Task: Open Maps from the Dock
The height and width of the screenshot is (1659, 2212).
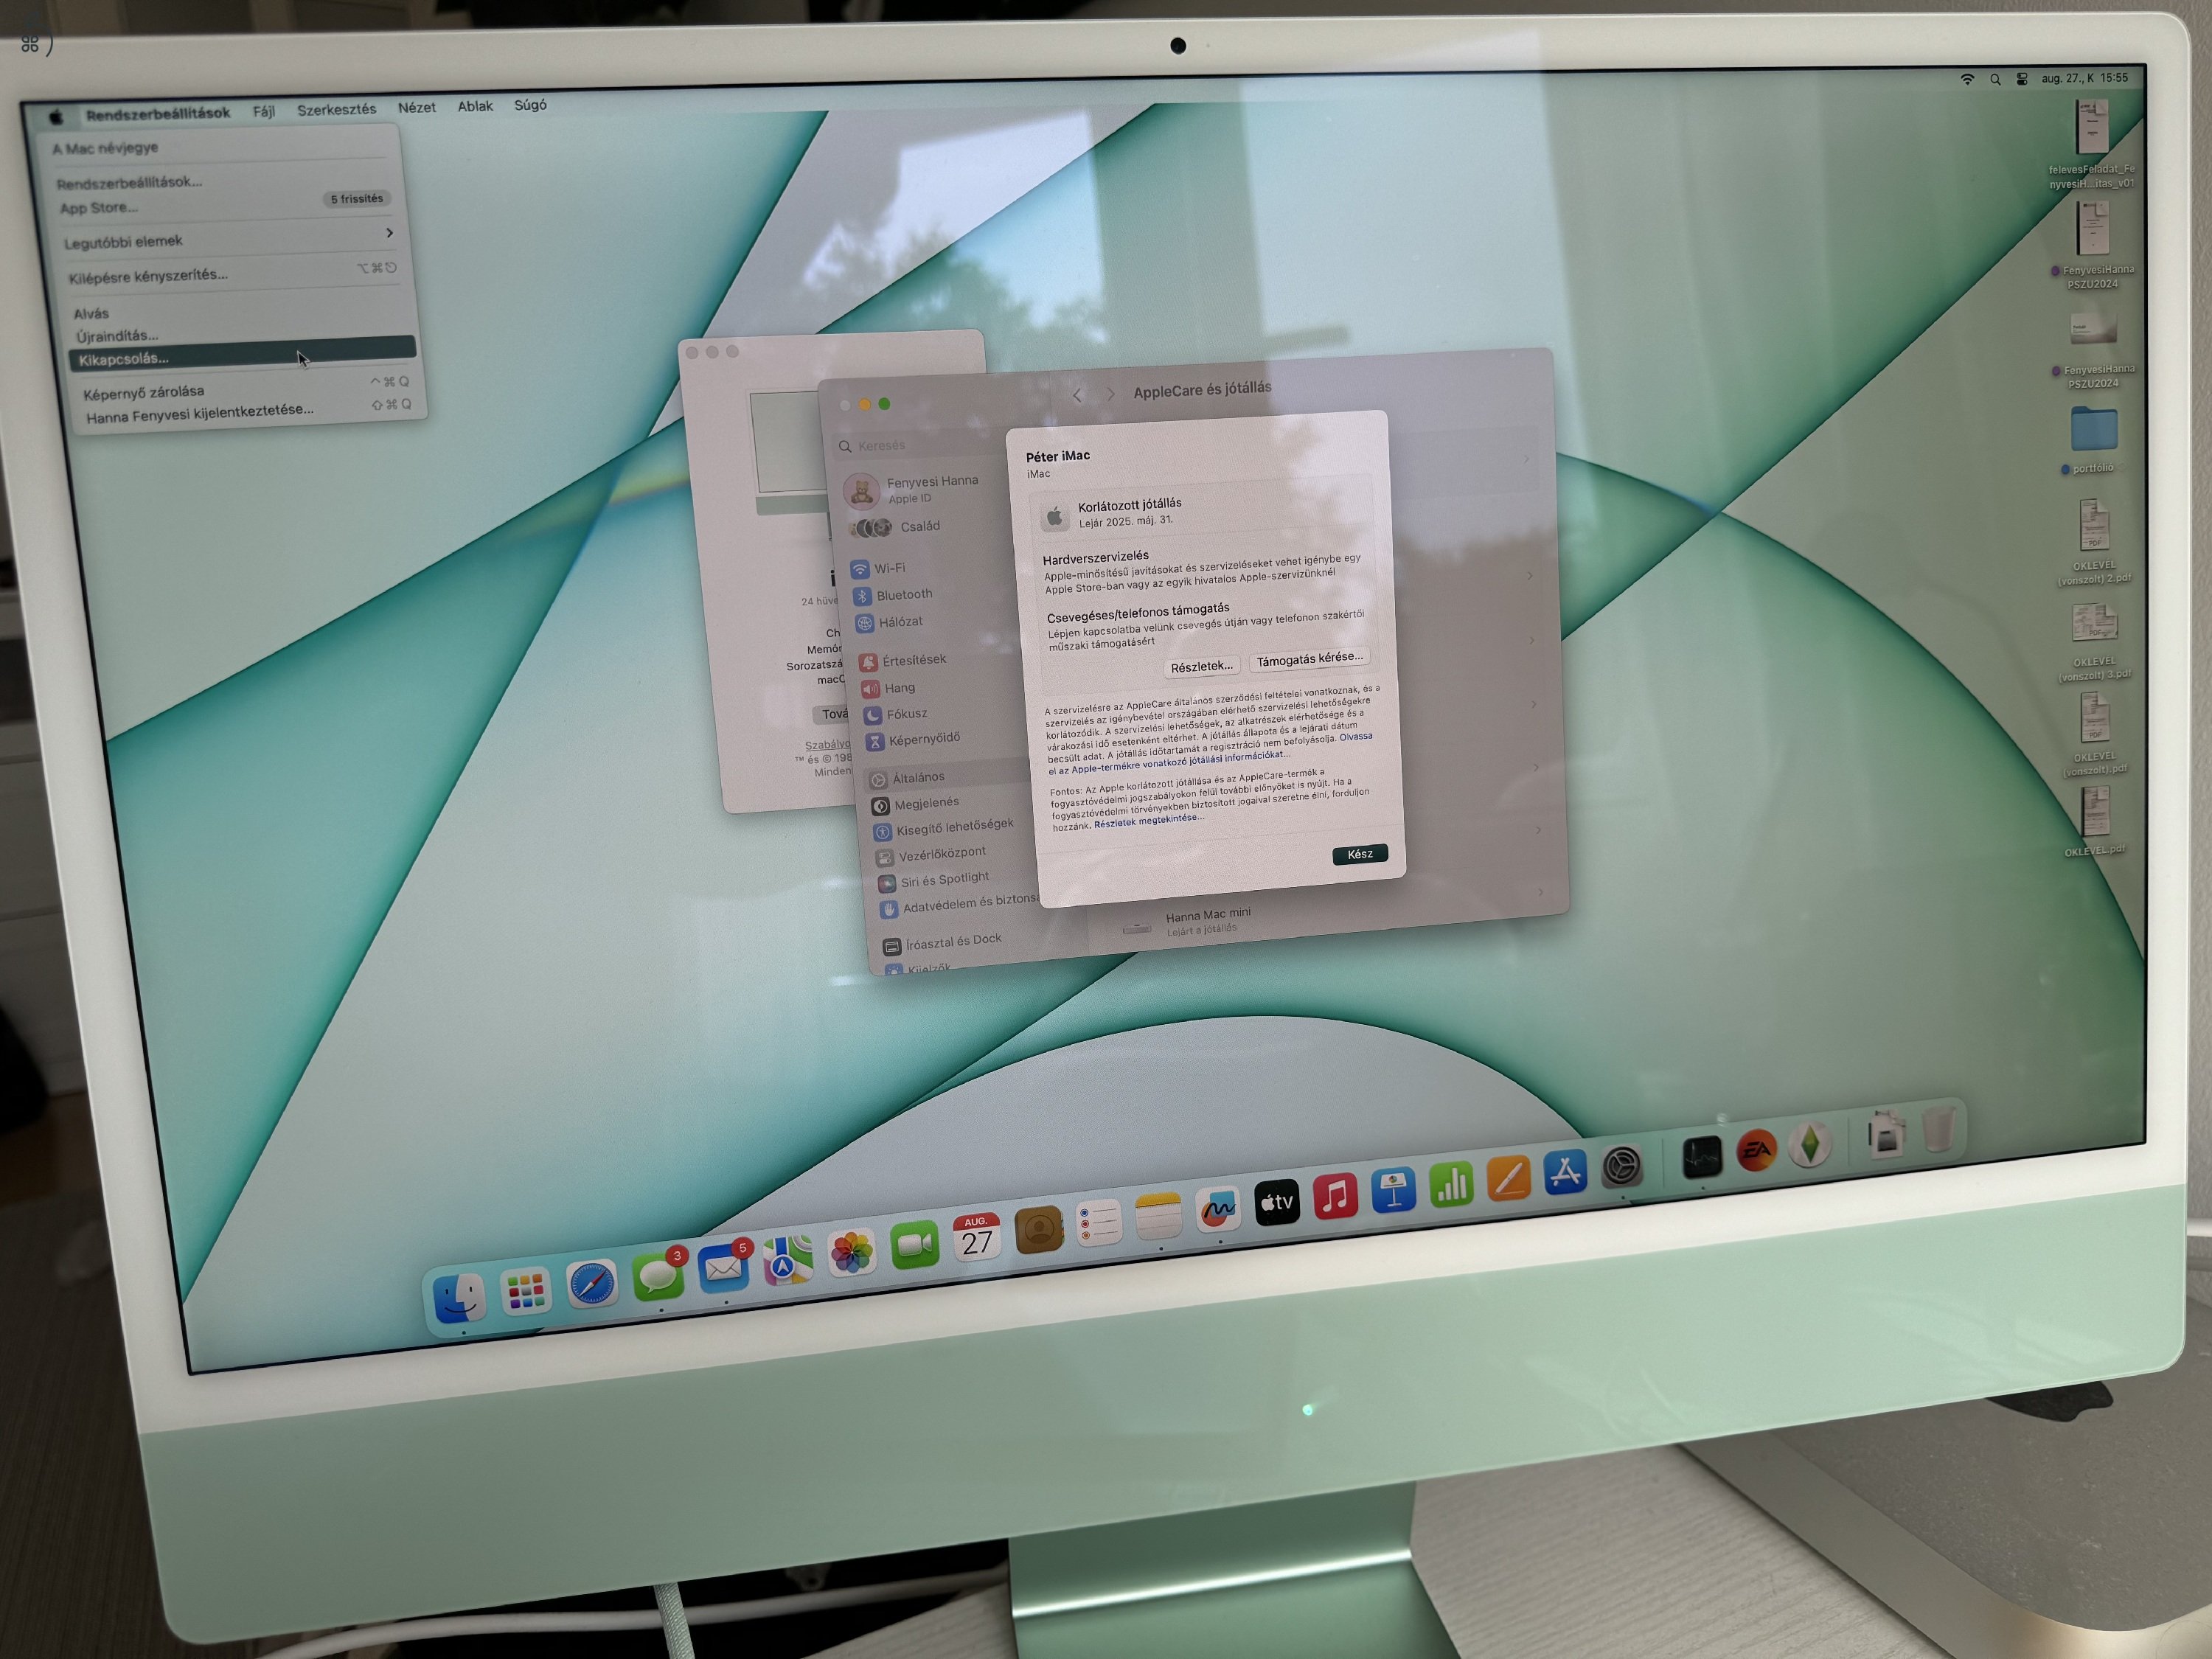Action: [787, 1260]
